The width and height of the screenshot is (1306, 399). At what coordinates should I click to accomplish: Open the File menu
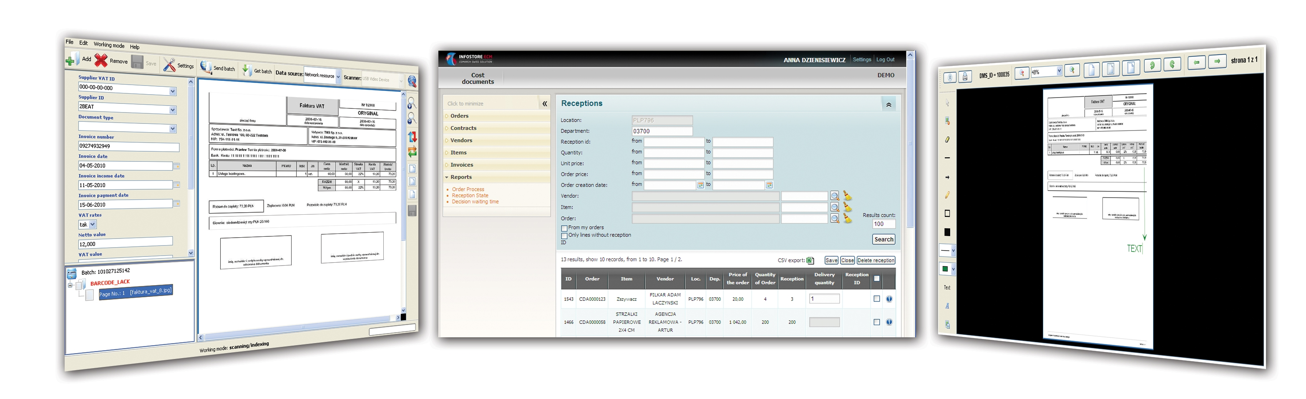[70, 42]
